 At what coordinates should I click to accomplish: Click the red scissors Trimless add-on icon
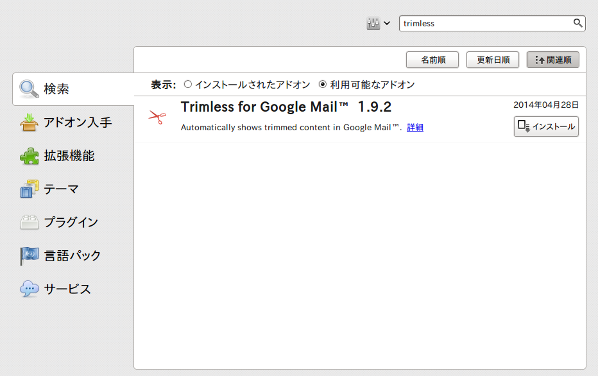point(157,117)
